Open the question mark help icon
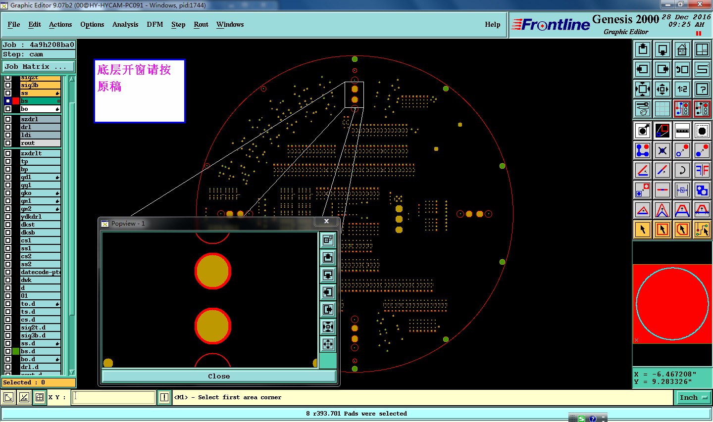 click(x=702, y=89)
